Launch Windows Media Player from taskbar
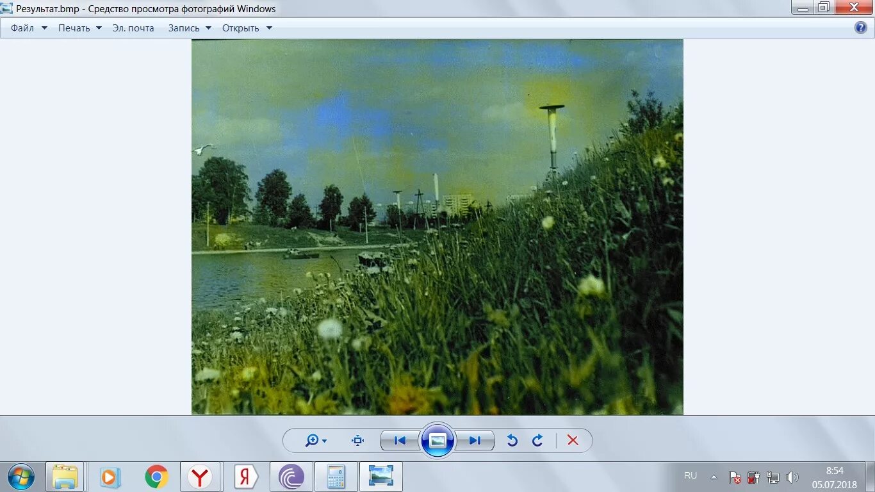 [110, 477]
